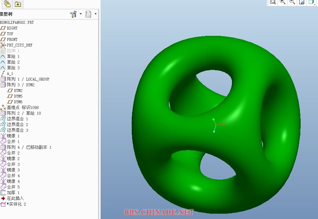This screenshot has width=318, height=219.
Task: Select the FRONT datum plane
Action: point(9,39)
